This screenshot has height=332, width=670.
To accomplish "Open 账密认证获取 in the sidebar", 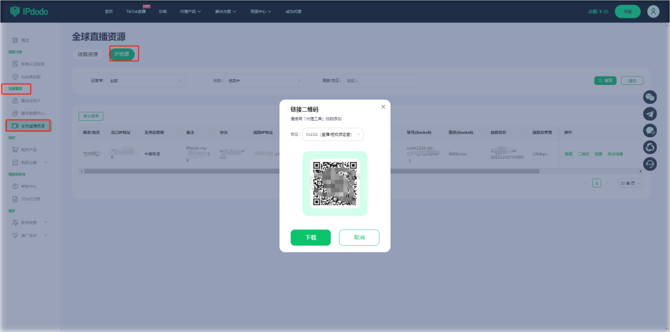I will (x=28, y=64).
